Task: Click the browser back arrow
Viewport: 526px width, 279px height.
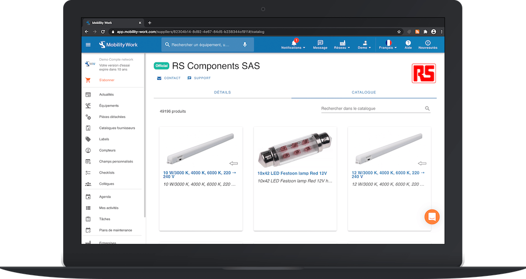Action: click(87, 32)
